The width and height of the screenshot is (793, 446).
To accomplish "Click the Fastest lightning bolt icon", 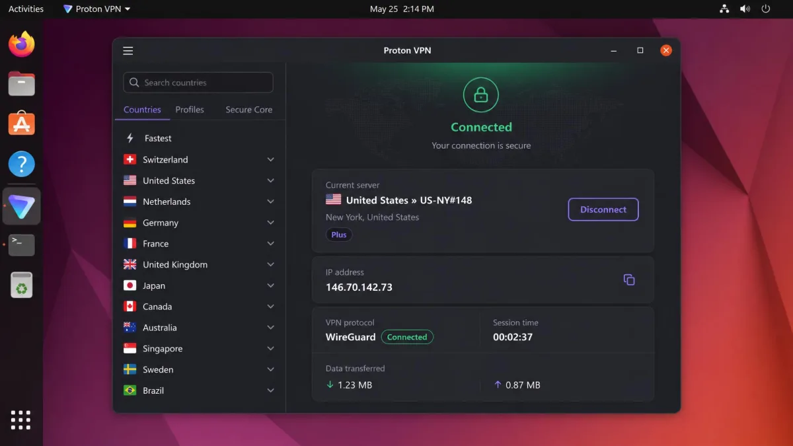I will [x=130, y=138].
